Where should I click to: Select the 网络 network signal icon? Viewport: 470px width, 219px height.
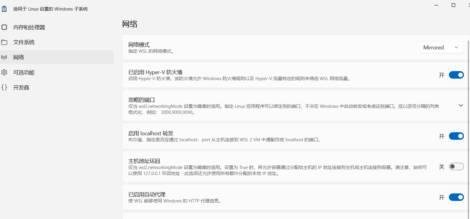click(4, 57)
